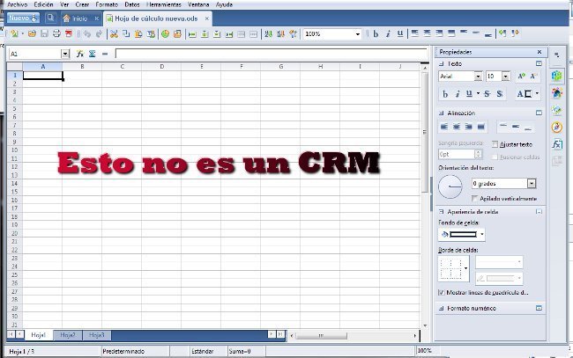Click the sort ascending icon in the toolbar
This screenshot has height=358, width=573.
(x=269, y=34)
